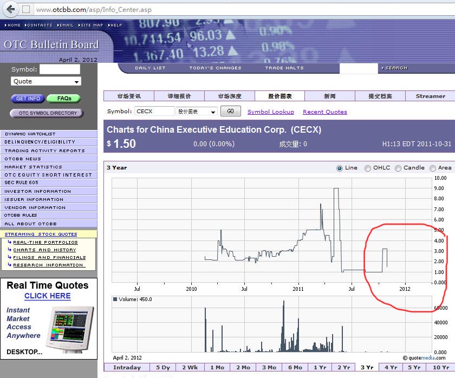
Task: Click the page icon beside the URL
Action: pyautogui.click(x=26, y=10)
